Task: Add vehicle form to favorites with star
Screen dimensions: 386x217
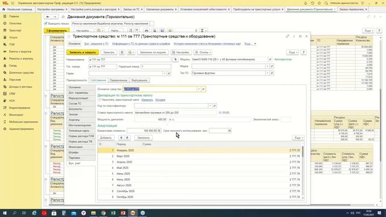Action: (x=69, y=36)
